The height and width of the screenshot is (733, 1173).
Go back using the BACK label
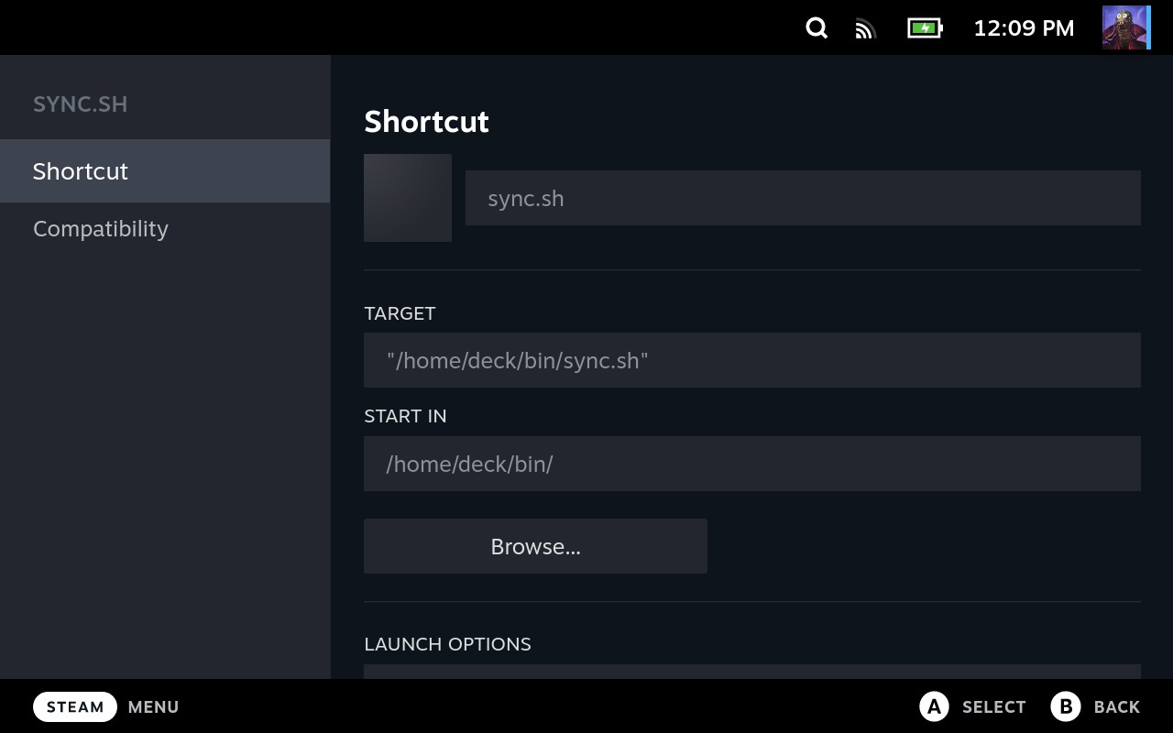(x=1116, y=707)
